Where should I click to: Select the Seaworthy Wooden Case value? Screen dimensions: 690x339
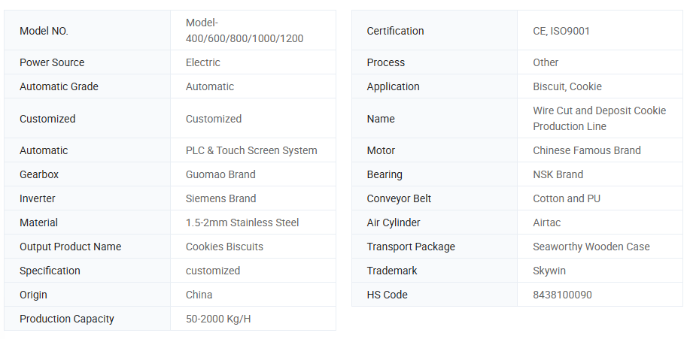point(591,247)
